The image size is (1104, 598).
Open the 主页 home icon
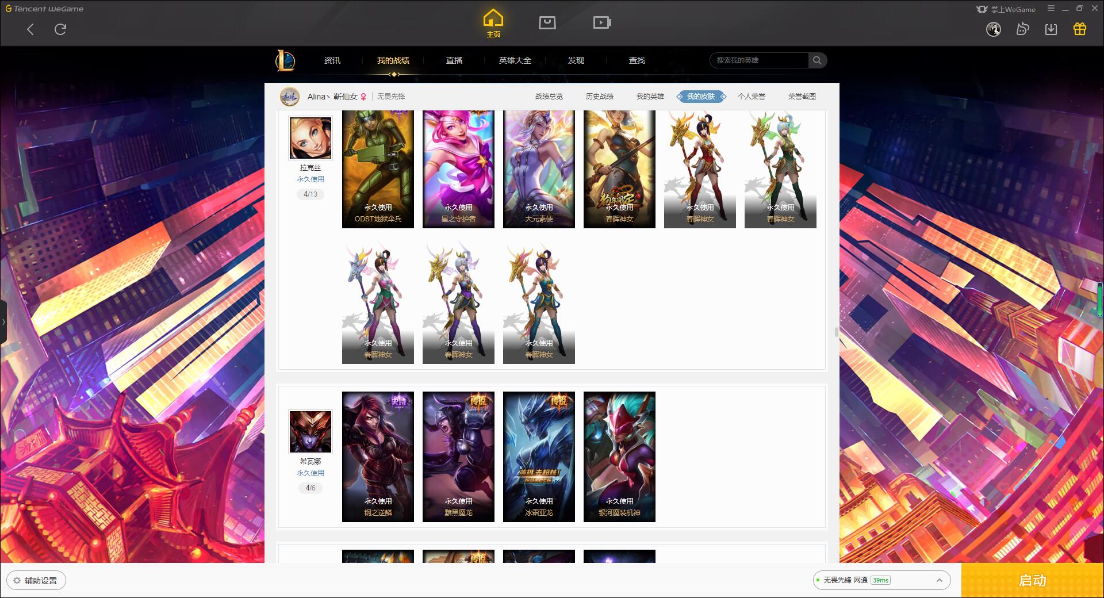(x=493, y=24)
